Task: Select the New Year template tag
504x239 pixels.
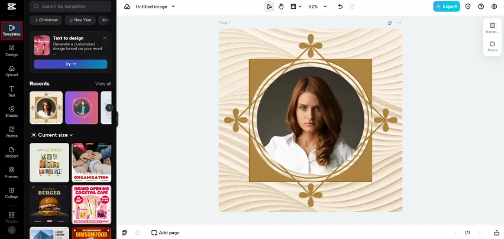Action: pos(80,20)
